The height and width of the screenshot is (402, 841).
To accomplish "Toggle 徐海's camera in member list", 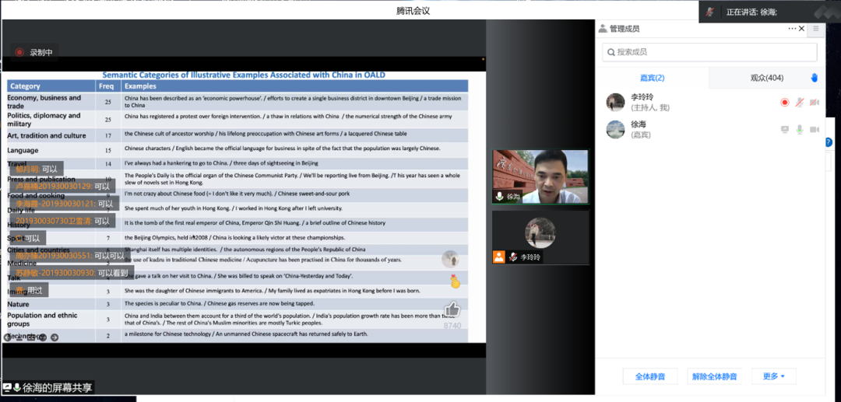I will click(x=814, y=129).
